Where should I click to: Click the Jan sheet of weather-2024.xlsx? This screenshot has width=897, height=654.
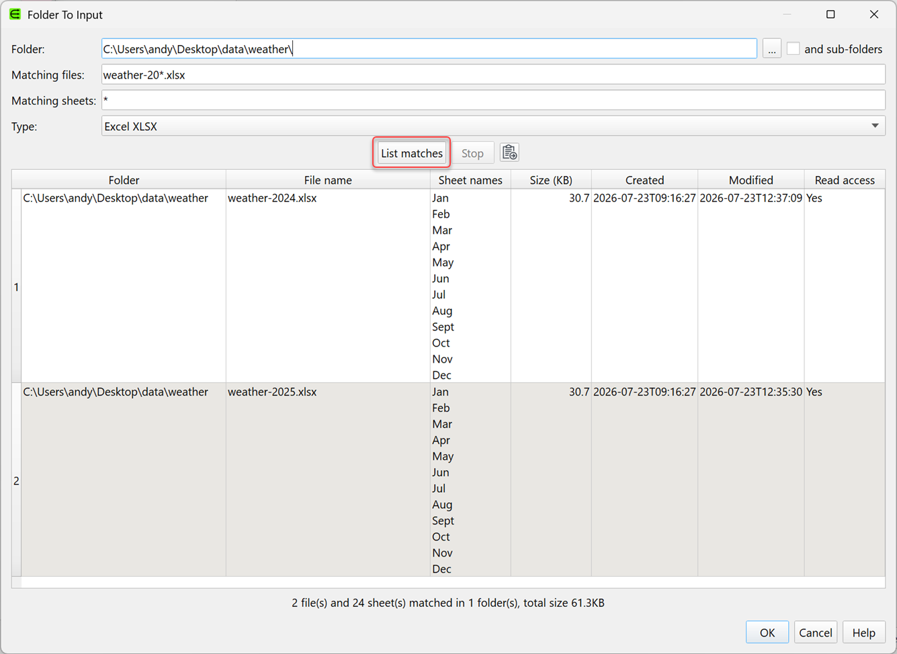440,198
